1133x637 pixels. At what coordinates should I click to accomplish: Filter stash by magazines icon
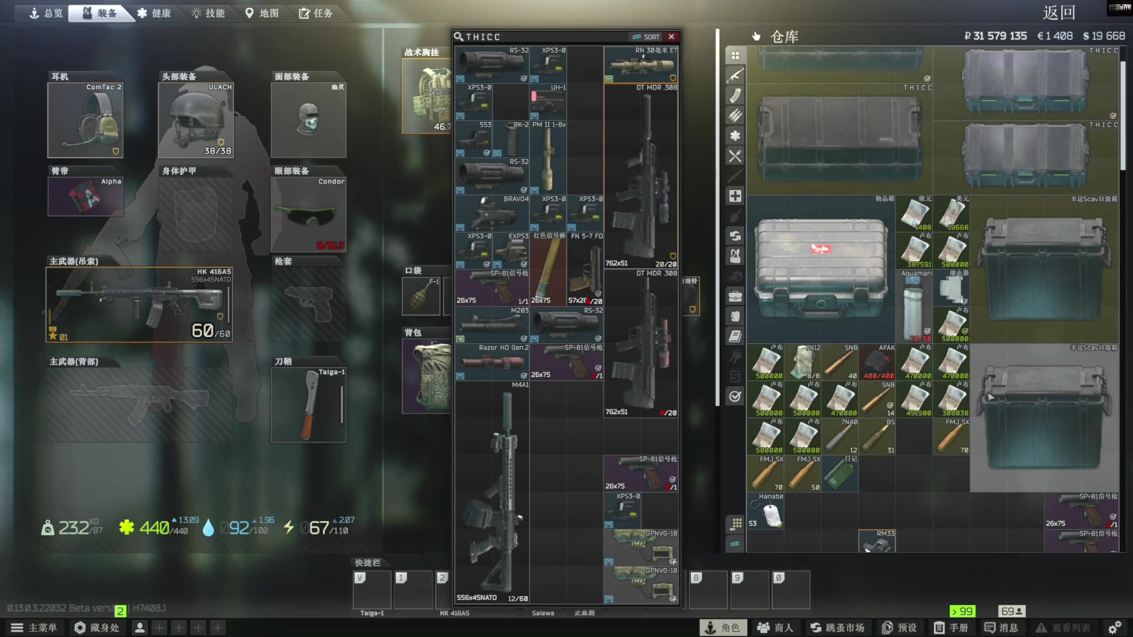[735, 96]
